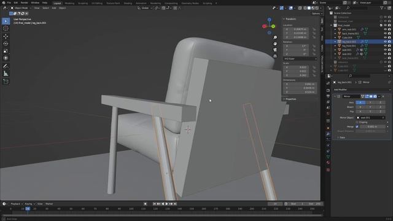Switch orthographic/perspective view grid icon

275,56
